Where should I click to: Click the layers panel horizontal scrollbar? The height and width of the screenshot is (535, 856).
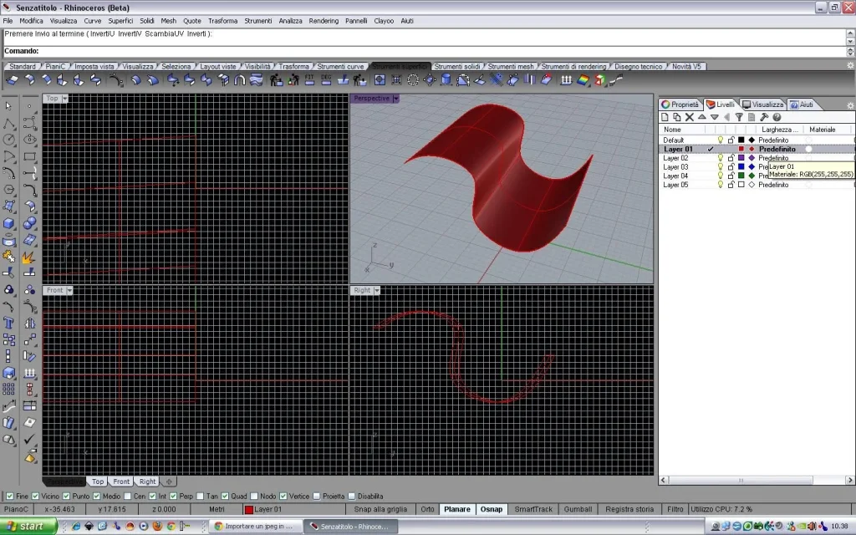click(741, 481)
